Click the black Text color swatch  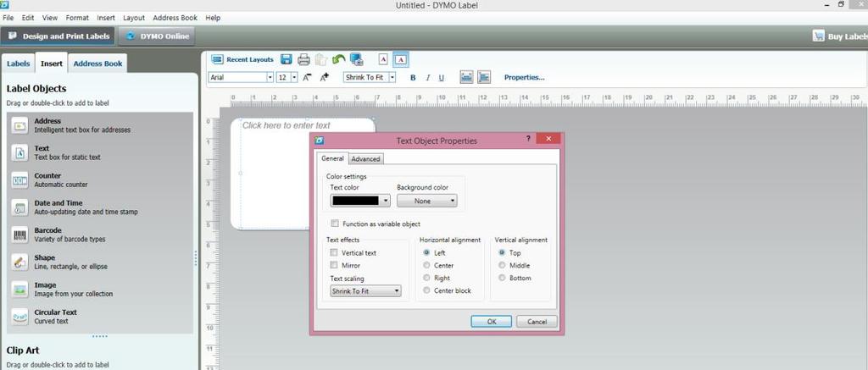click(x=355, y=201)
